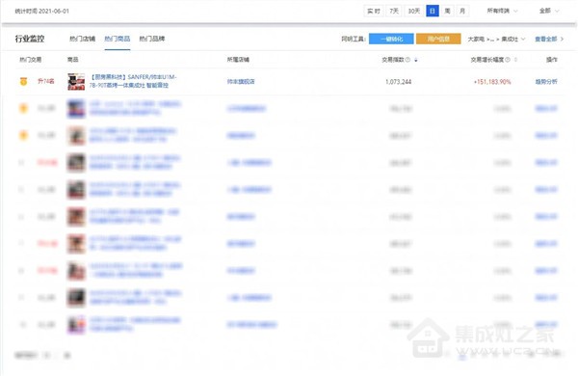Open 趋势分析 link for SANFER product
Viewport: 578px width, 376px height.
point(546,82)
